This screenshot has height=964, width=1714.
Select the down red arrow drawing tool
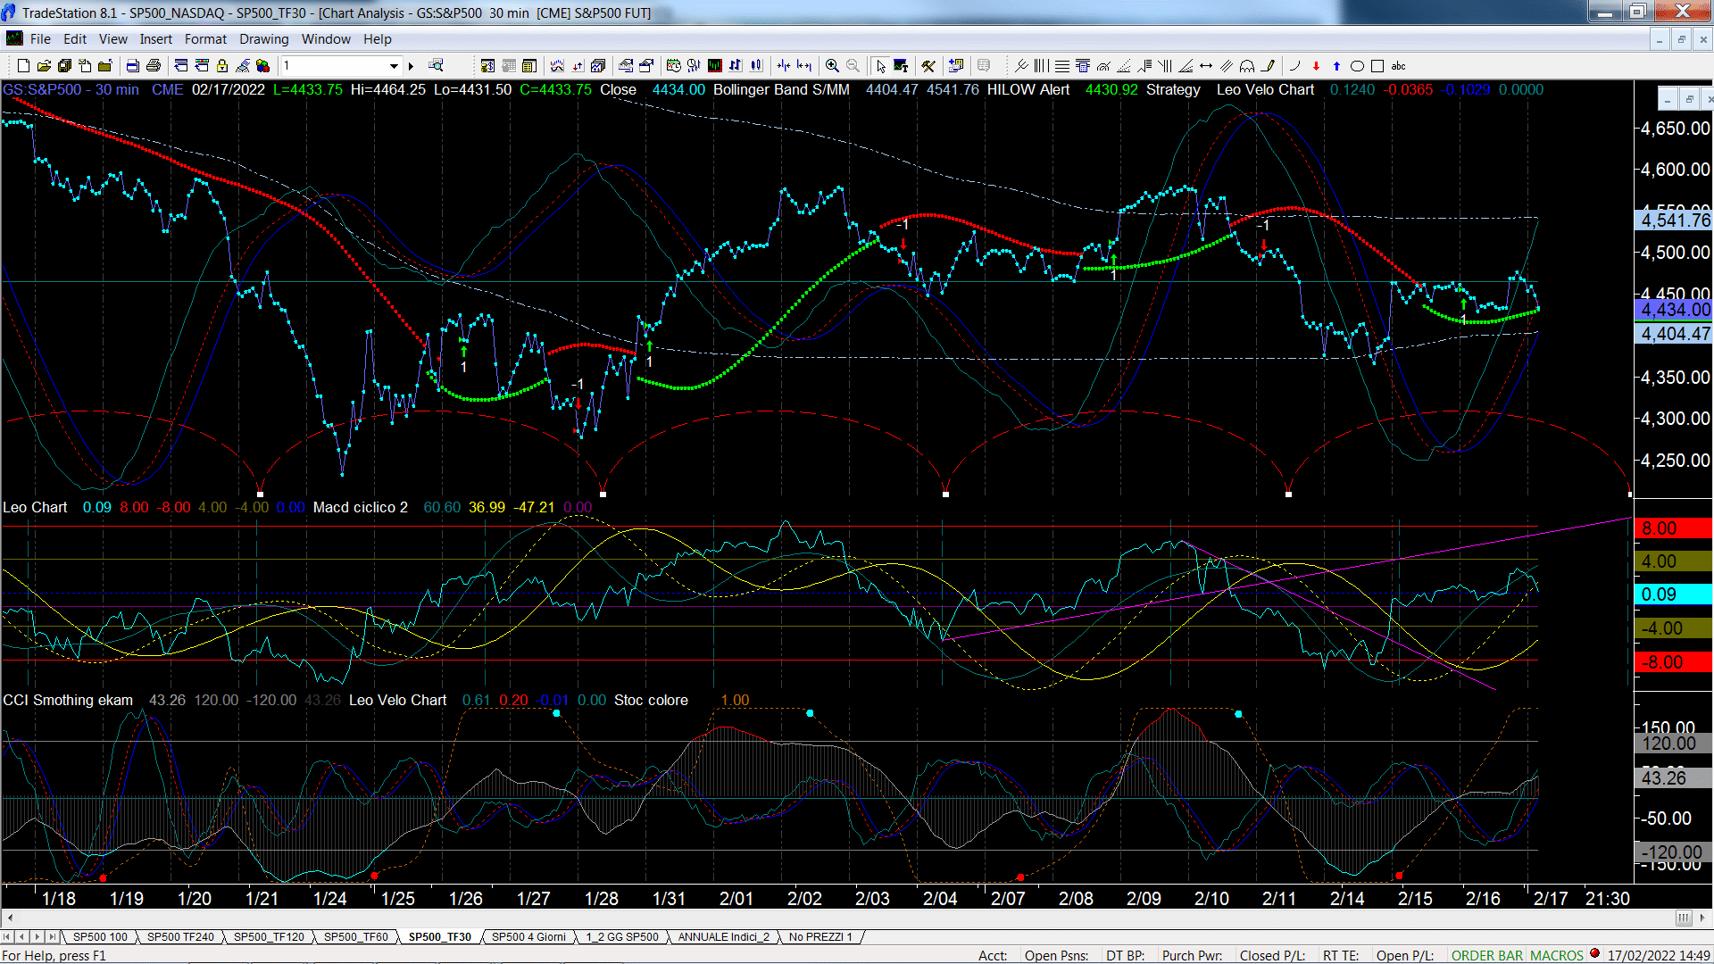(x=1316, y=65)
